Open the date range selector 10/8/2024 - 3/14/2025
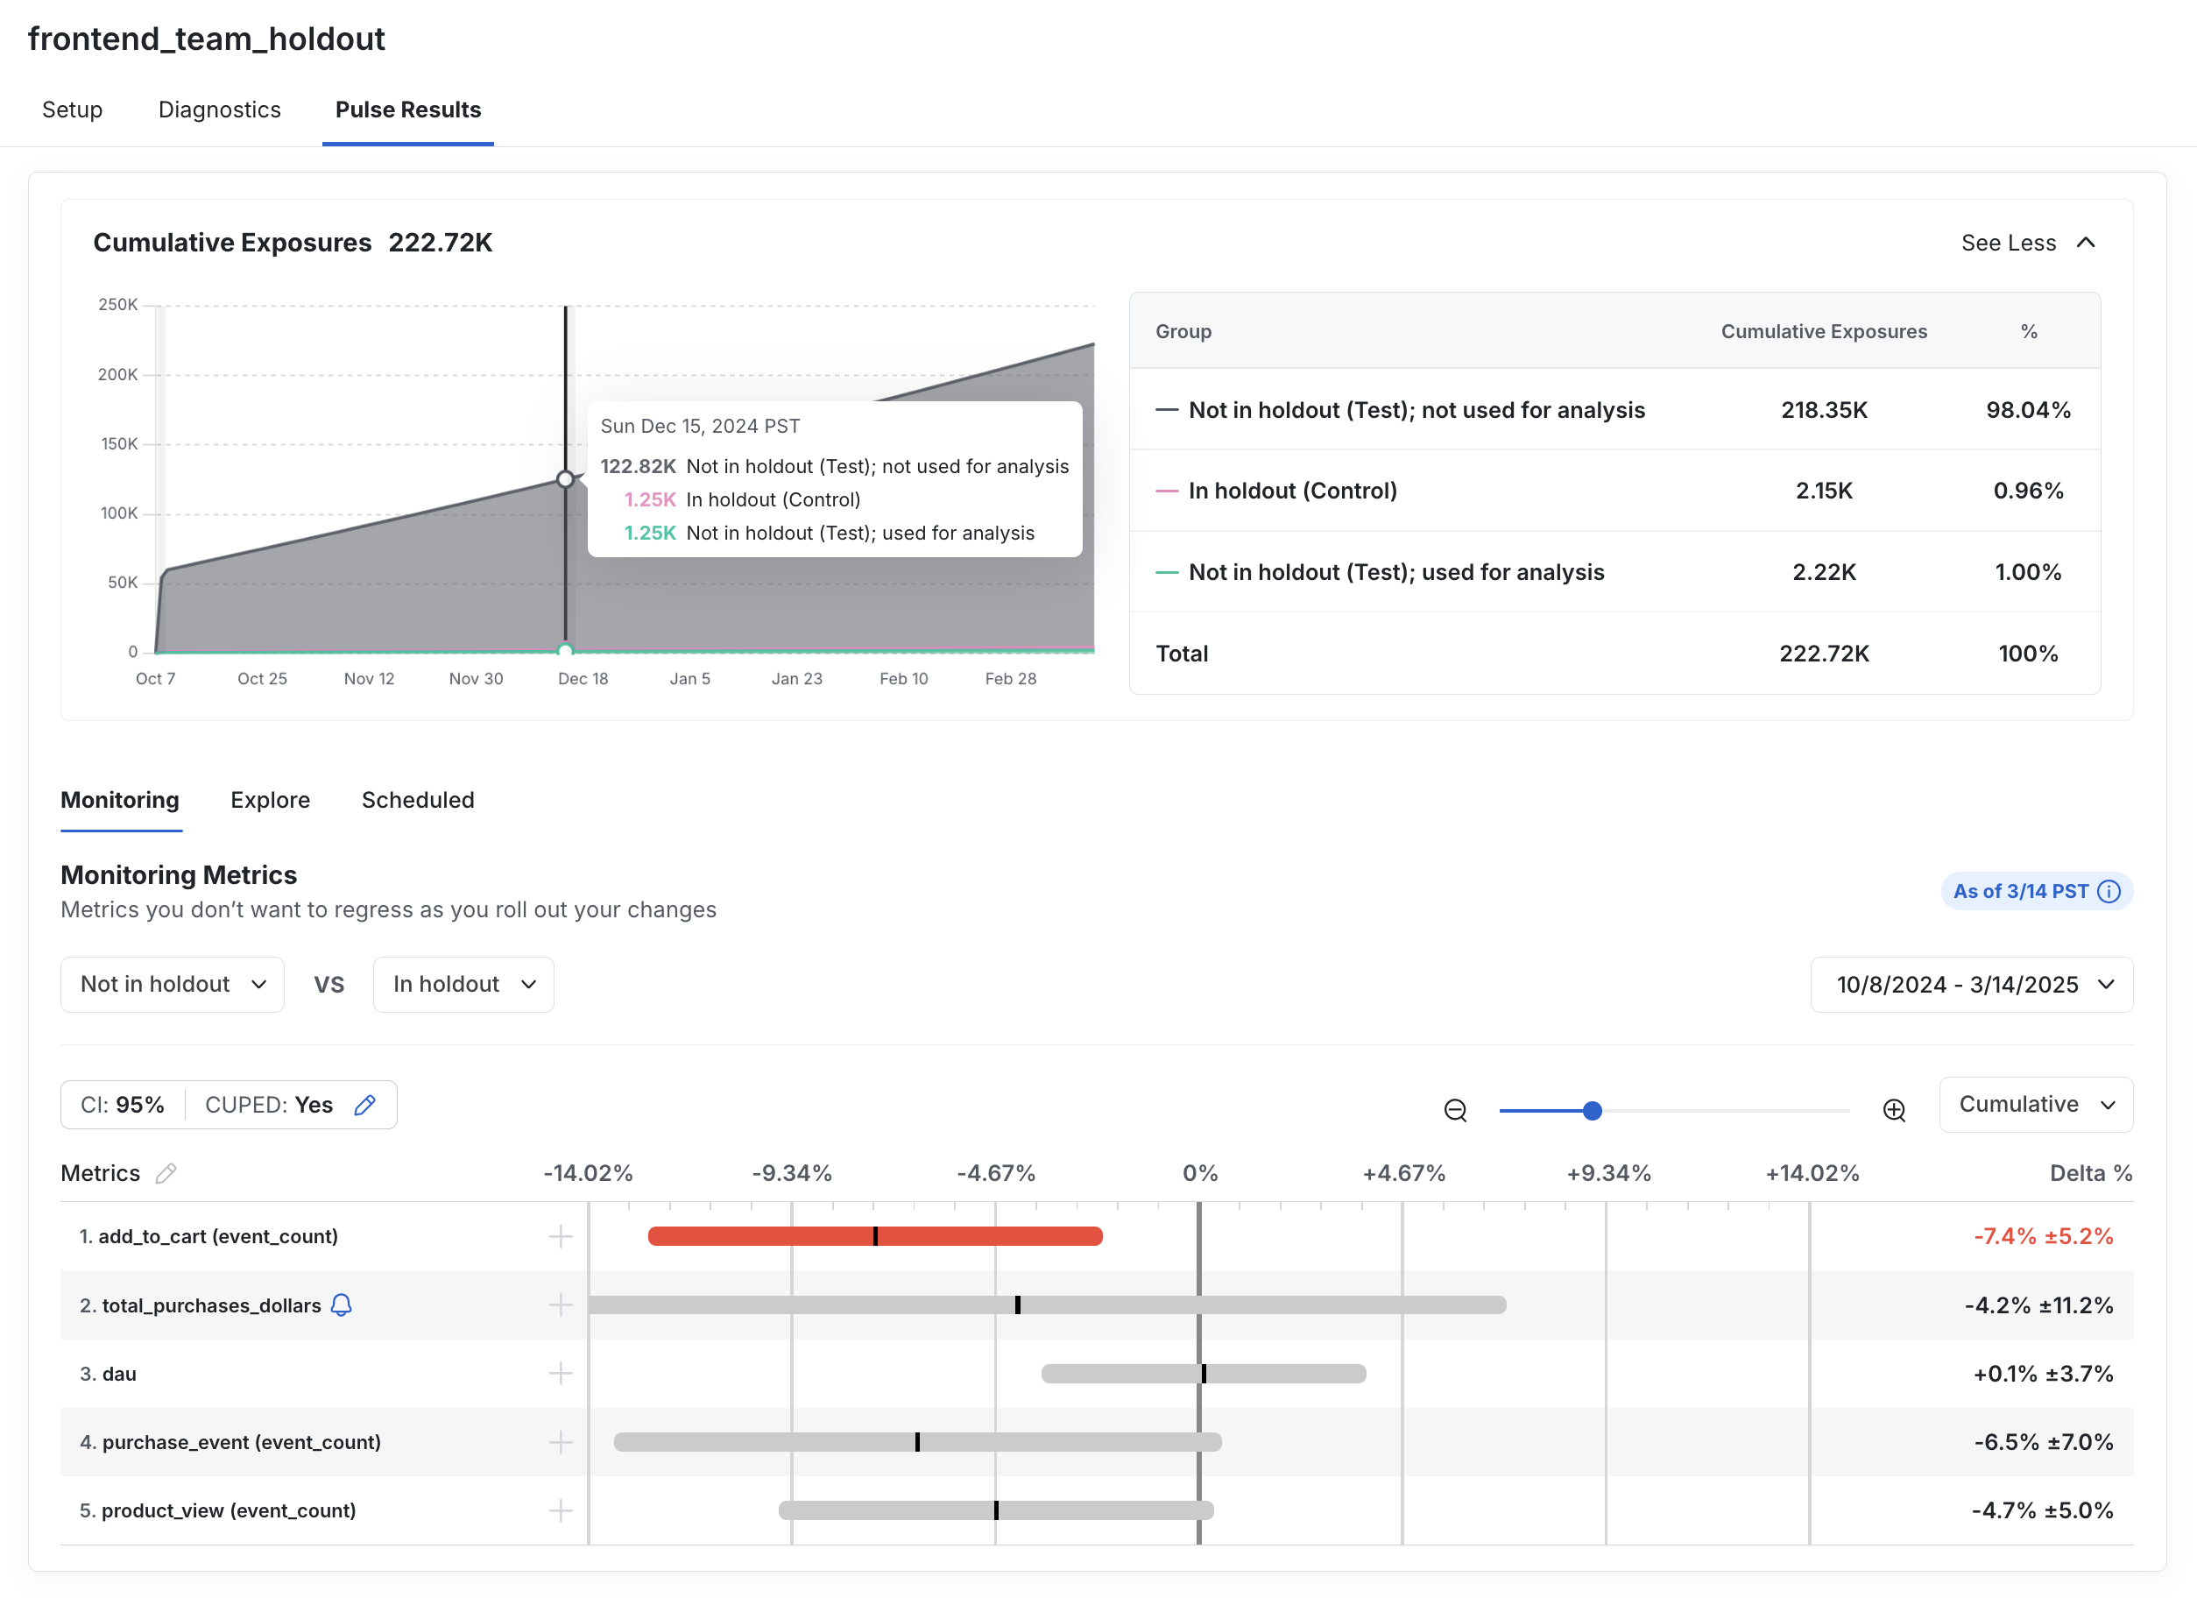 click(1972, 984)
